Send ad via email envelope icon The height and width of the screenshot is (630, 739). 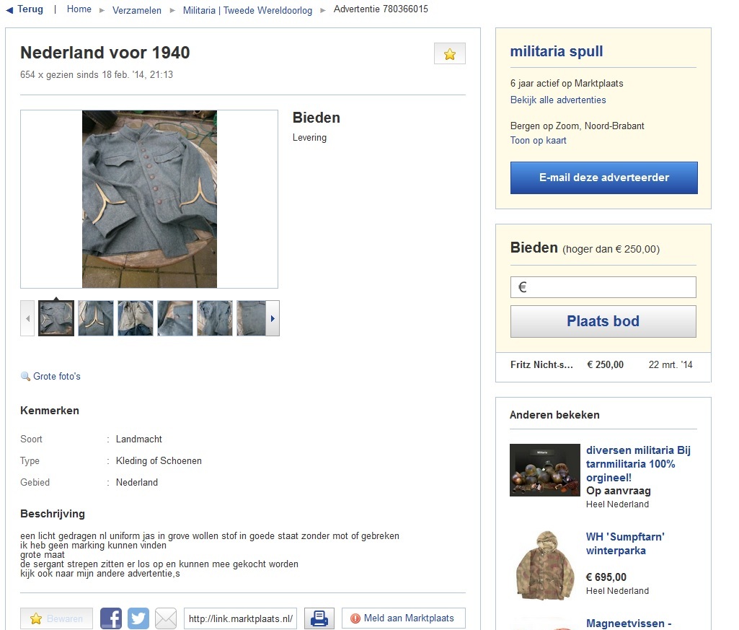pos(166,618)
